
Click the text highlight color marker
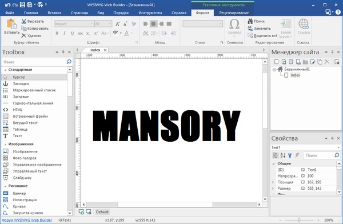(115, 33)
